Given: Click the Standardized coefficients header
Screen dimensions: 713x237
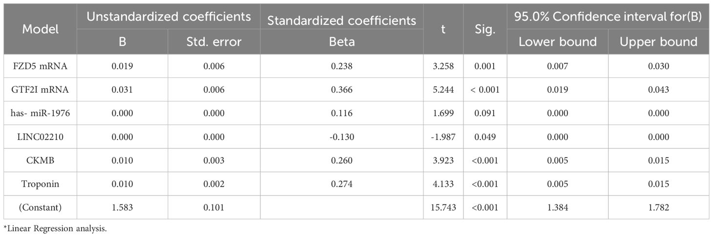Looking at the screenshot, I should tap(341, 20).
